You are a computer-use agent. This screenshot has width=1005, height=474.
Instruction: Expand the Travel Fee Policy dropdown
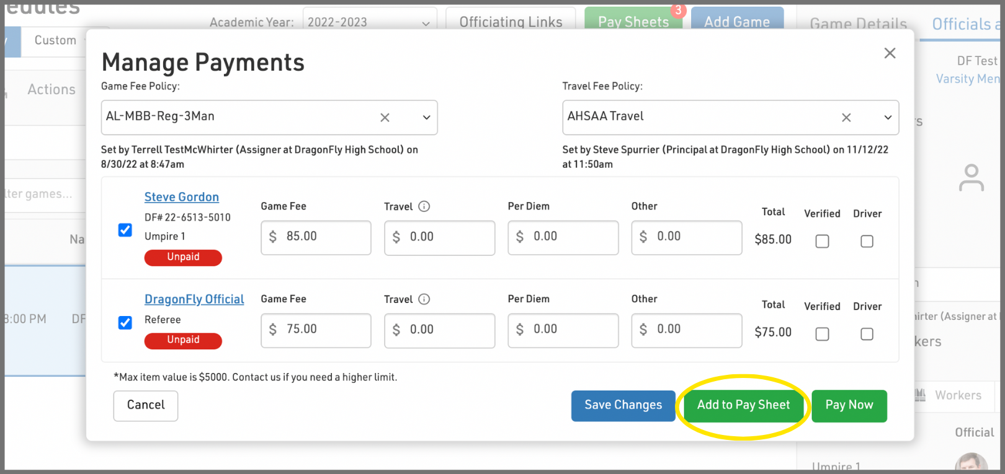tap(888, 118)
